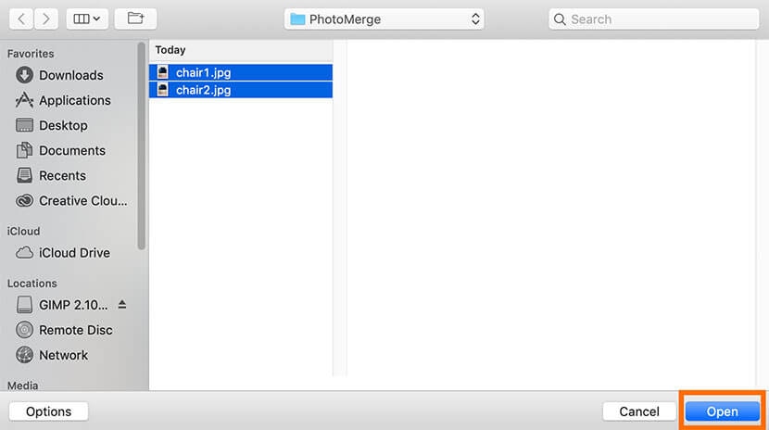Open Downloads in the sidebar
The height and width of the screenshot is (430, 769).
(x=70, y=75)
